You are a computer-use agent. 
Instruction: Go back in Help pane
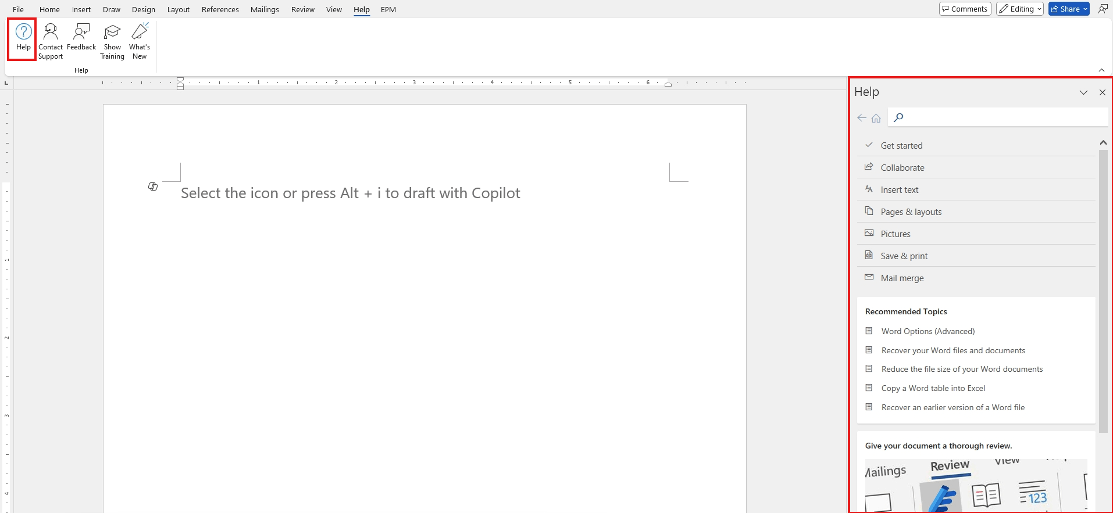pyautogui.click(x=862, y=118)
